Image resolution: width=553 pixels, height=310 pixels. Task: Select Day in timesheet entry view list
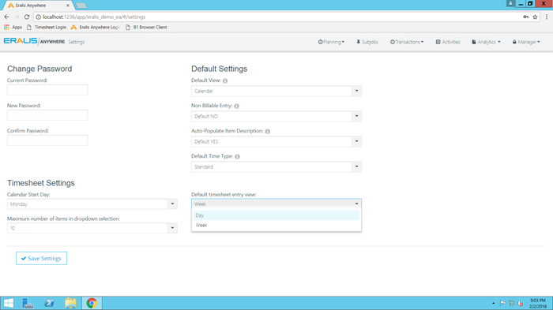point(276,215)
